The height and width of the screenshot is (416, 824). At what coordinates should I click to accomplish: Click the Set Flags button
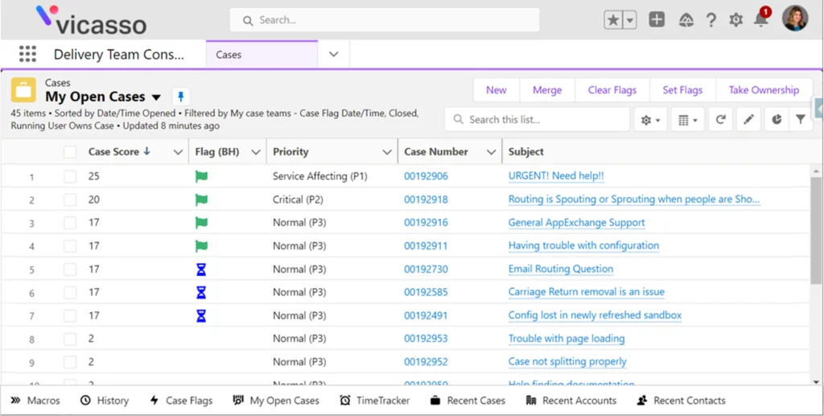coord(682,90)
